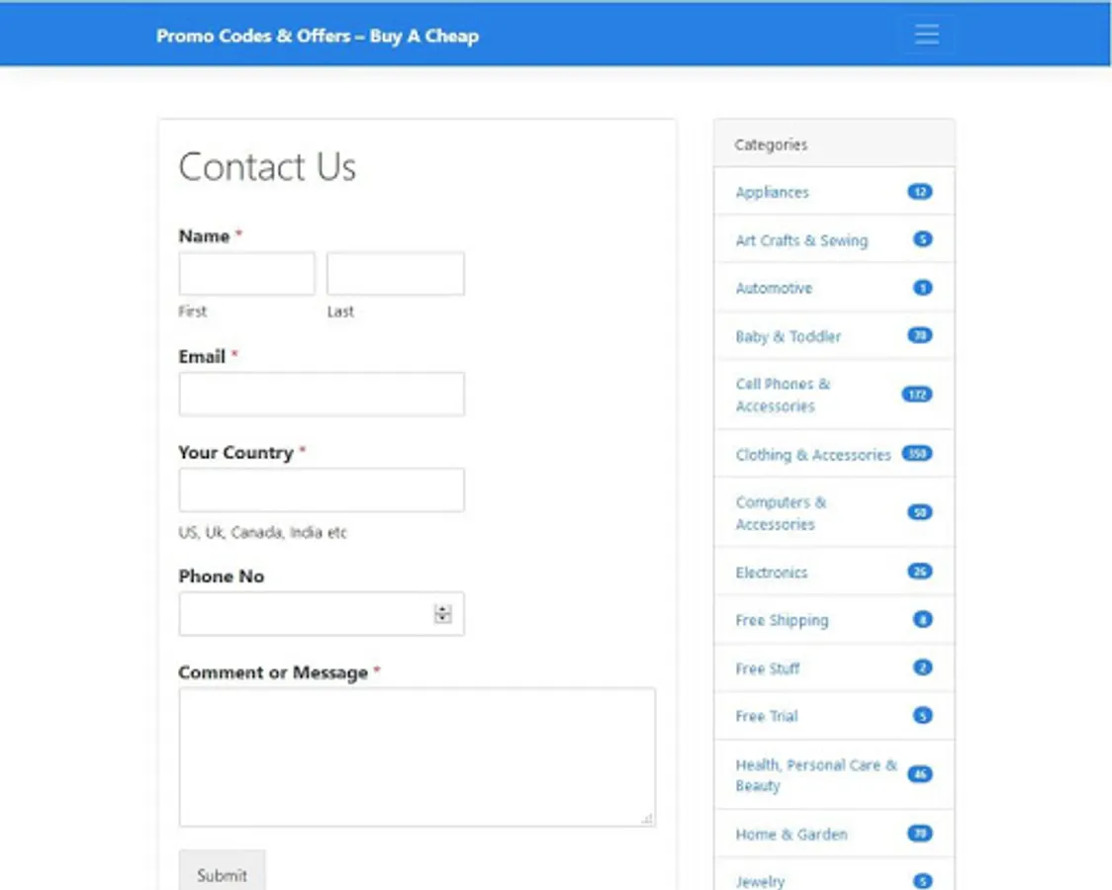Screen dimensions: 1112x890
Task: Open Art Crafts & Sewing category
Action: [801, 240]
